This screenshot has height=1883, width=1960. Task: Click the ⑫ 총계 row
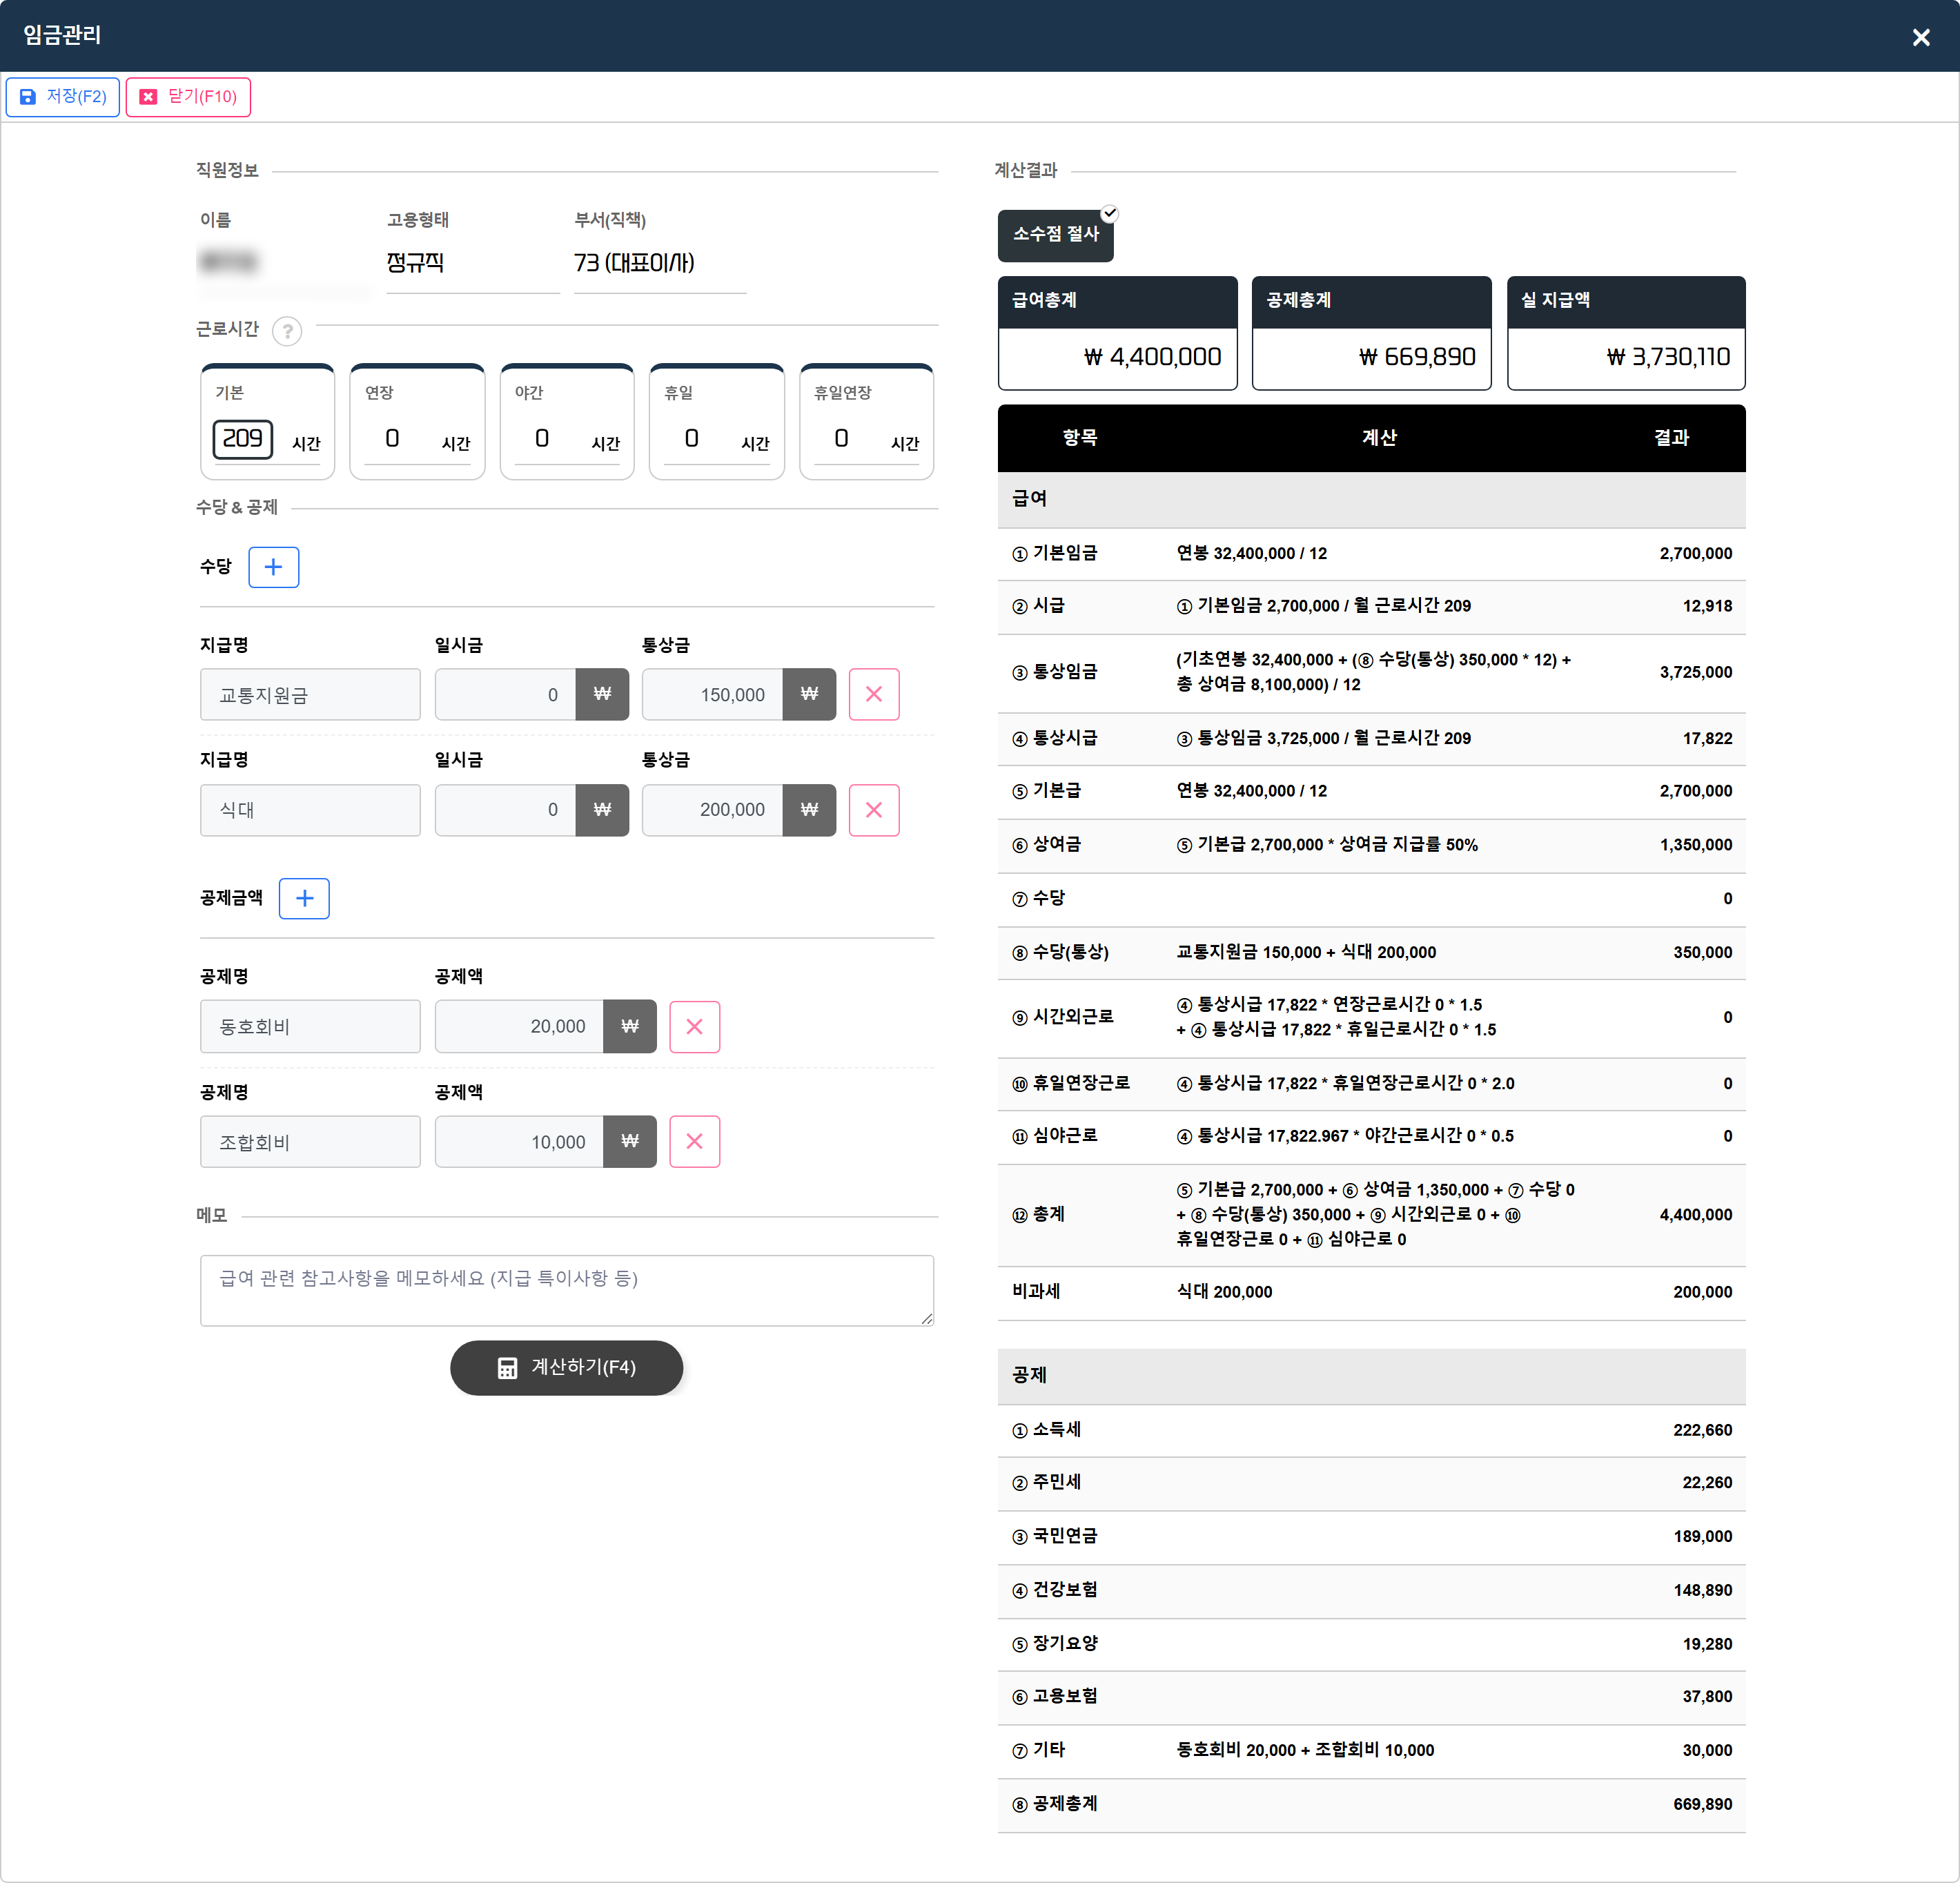click(x=1371, y=1215)
